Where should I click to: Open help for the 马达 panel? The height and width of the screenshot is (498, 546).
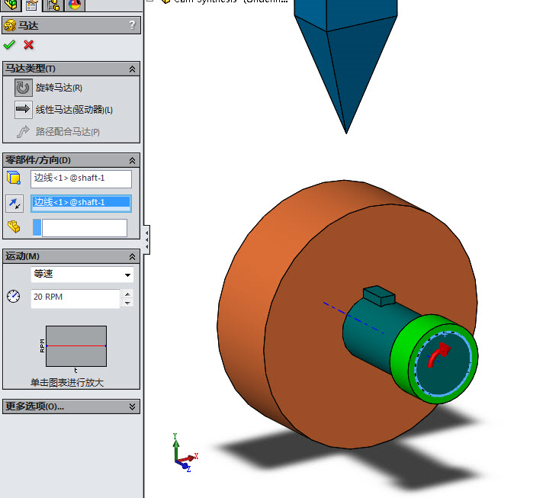[133, 25]
